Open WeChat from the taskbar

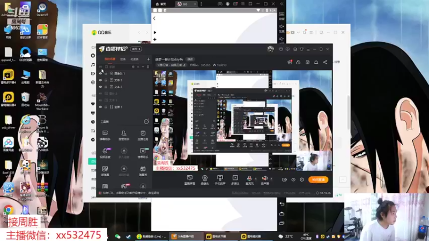117,237
